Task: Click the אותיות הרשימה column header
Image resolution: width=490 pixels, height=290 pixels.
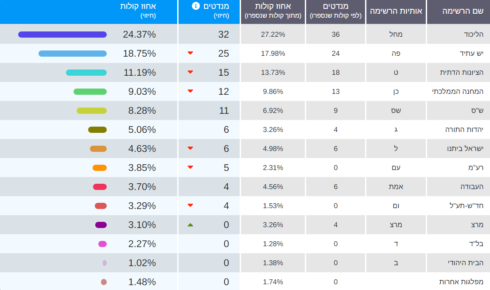Action: click(x=396, y=12)
